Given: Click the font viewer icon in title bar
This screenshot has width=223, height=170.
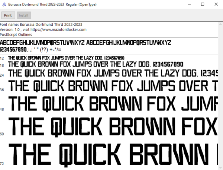Looking at the screenshot, I should click(4, 4).
